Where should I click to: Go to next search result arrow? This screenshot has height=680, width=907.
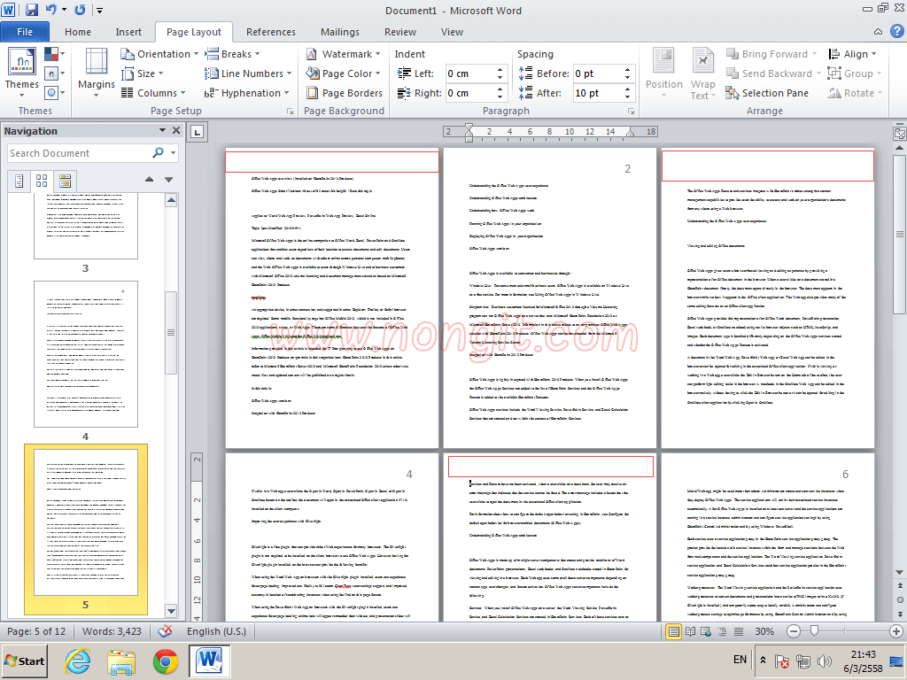(x=169, y=180)
